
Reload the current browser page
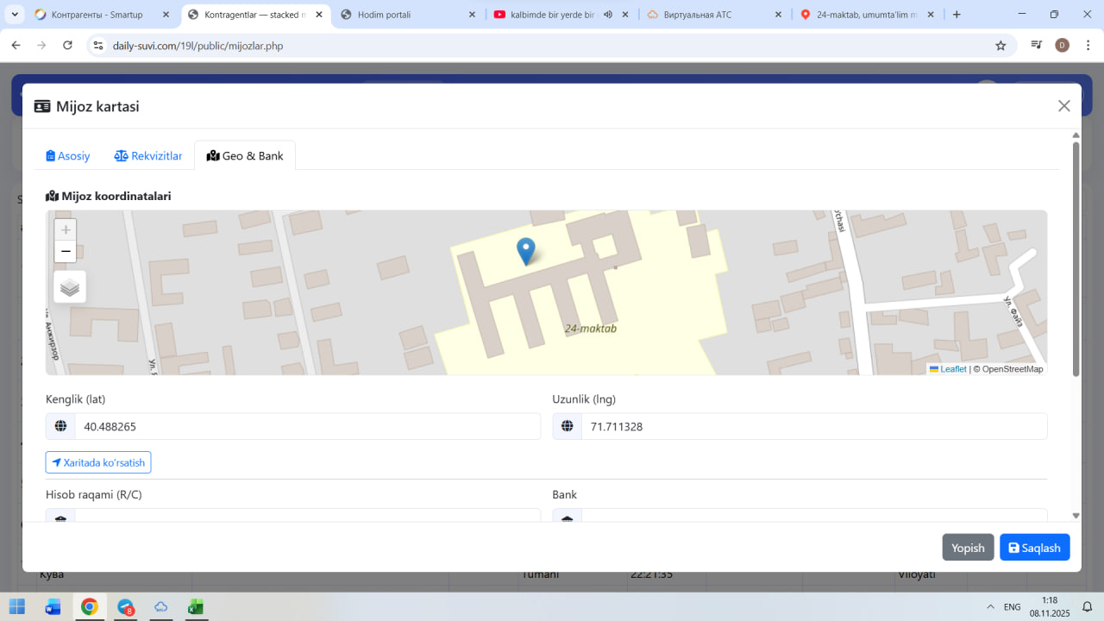68,46
